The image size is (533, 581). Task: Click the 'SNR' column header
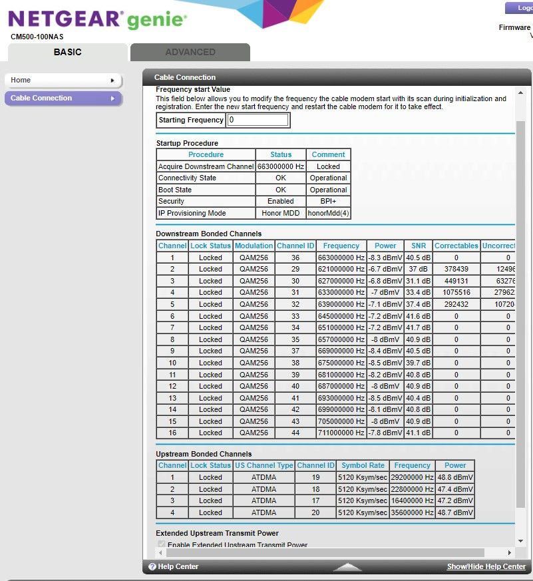(418, 246)
